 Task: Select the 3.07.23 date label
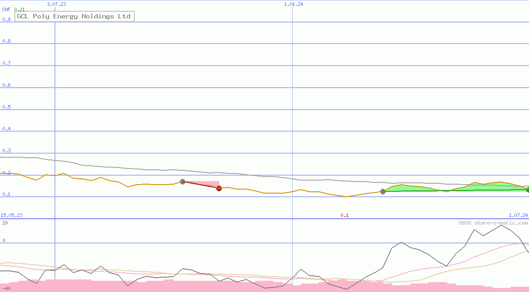(56, 4)
